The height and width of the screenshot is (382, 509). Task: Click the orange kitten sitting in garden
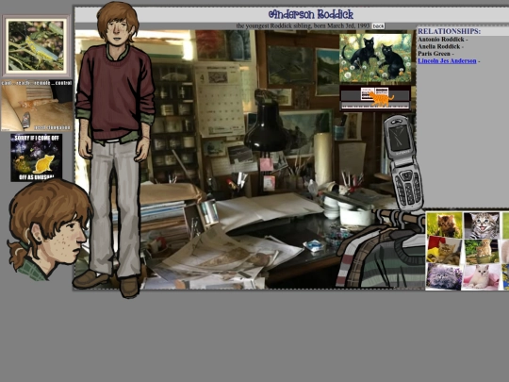(482, 252)
